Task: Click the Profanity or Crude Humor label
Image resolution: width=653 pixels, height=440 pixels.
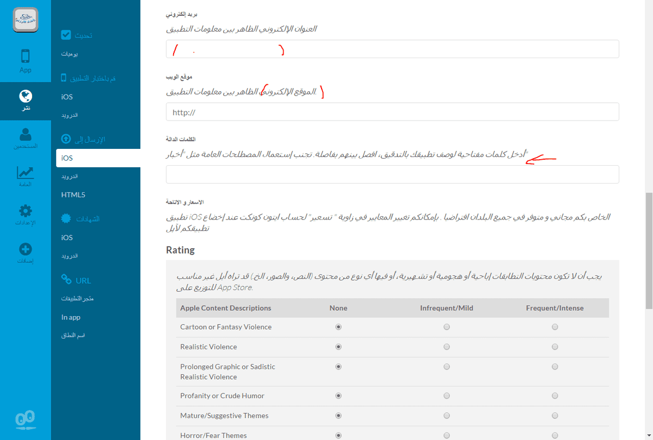Action: coord(222,395)
